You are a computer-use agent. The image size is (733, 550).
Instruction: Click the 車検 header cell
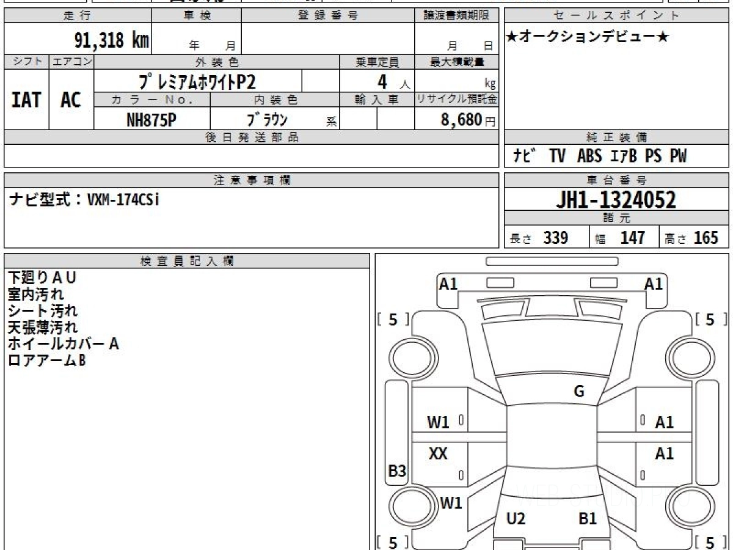pyautogui.click(x=197, y=16)
